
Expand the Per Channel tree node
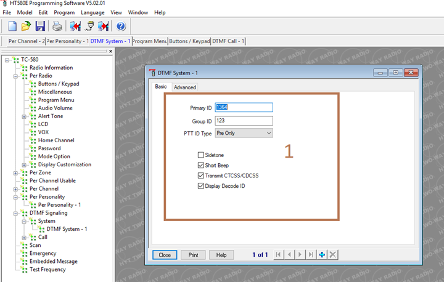[x=15, y=189]
